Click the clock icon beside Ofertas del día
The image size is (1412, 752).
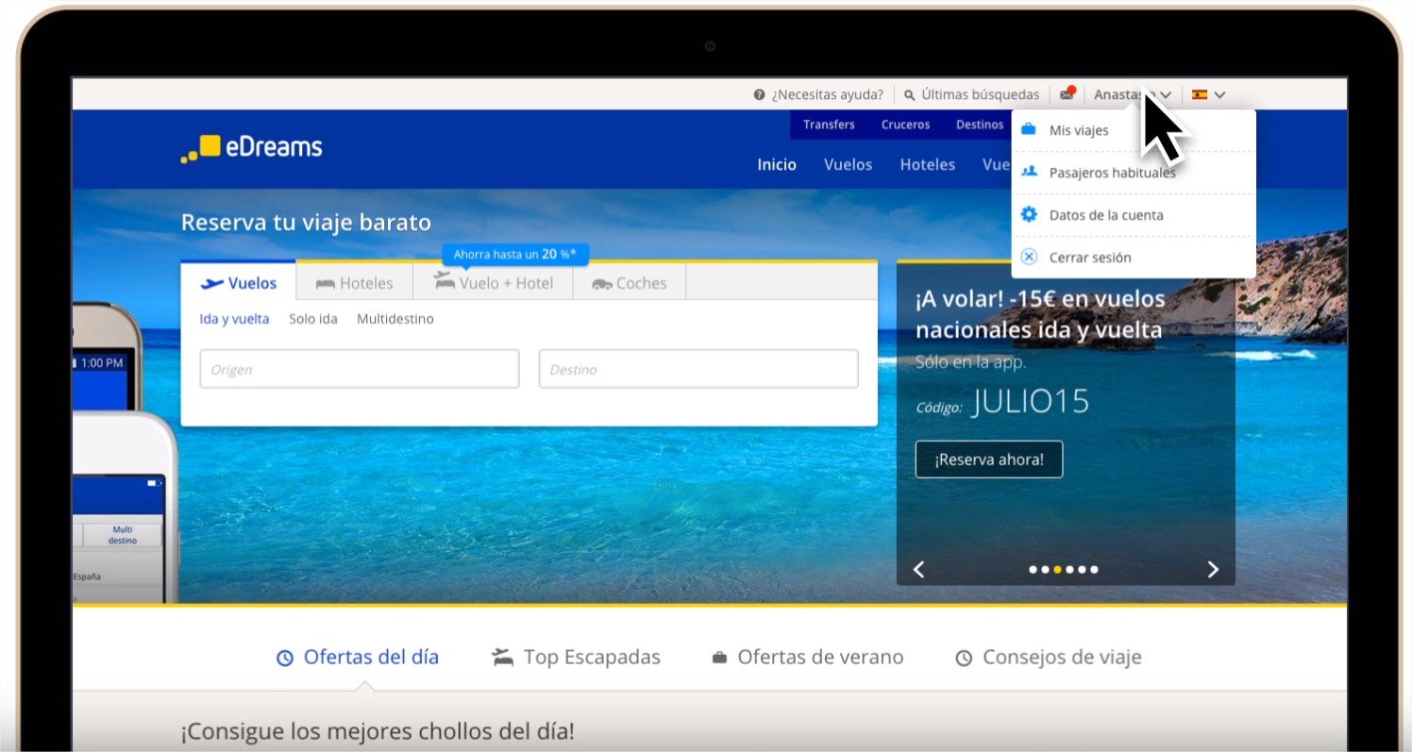284,659
